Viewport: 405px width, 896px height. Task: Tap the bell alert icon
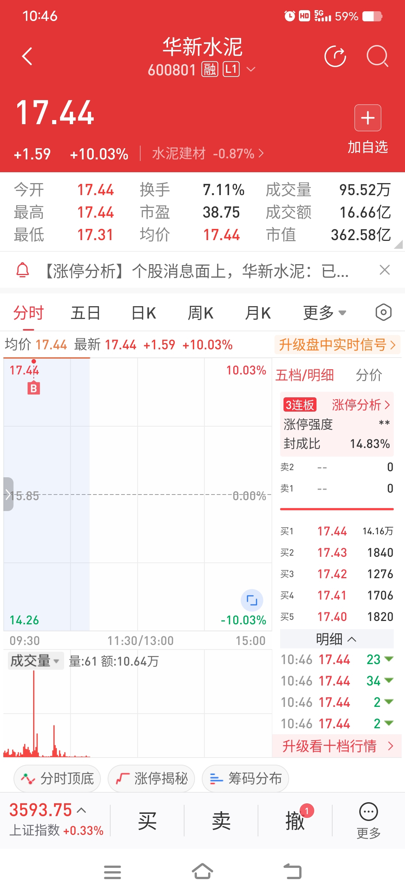22,270
